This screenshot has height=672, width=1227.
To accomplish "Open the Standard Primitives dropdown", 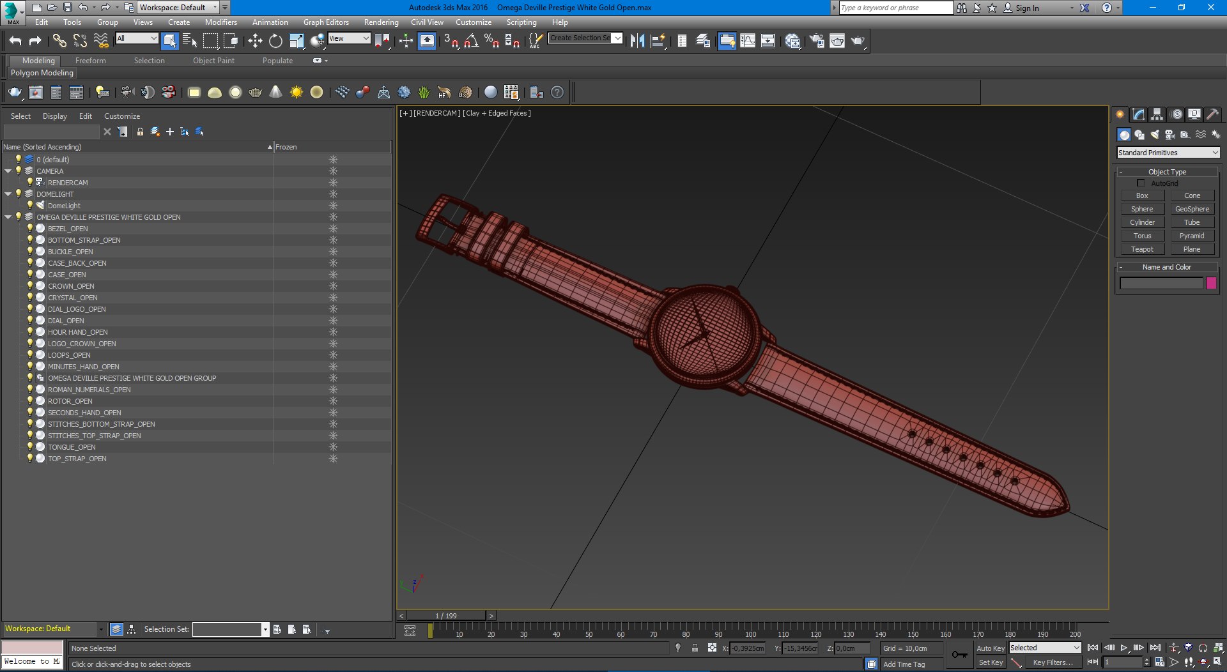I will pos(1168,153).
